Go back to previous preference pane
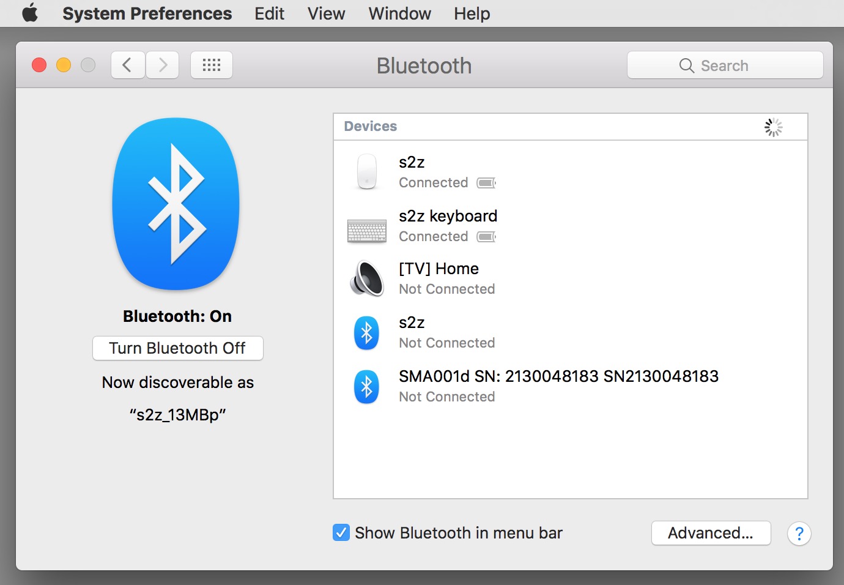The image size is (844, 585). pos(128,65)
